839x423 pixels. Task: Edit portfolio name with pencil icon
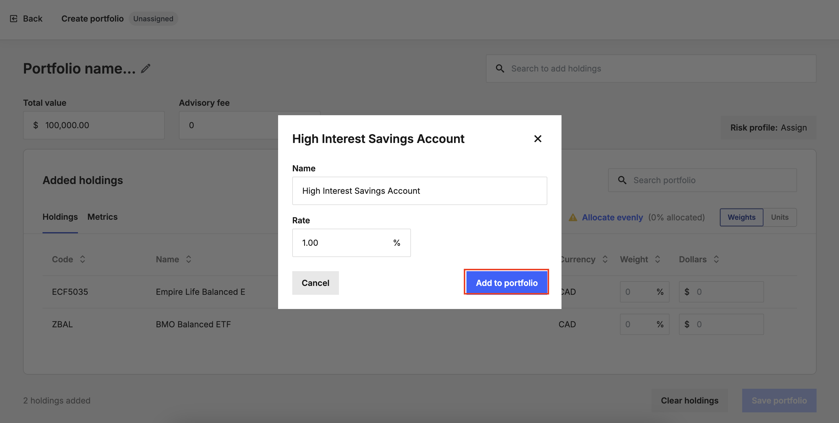point(146,69)
